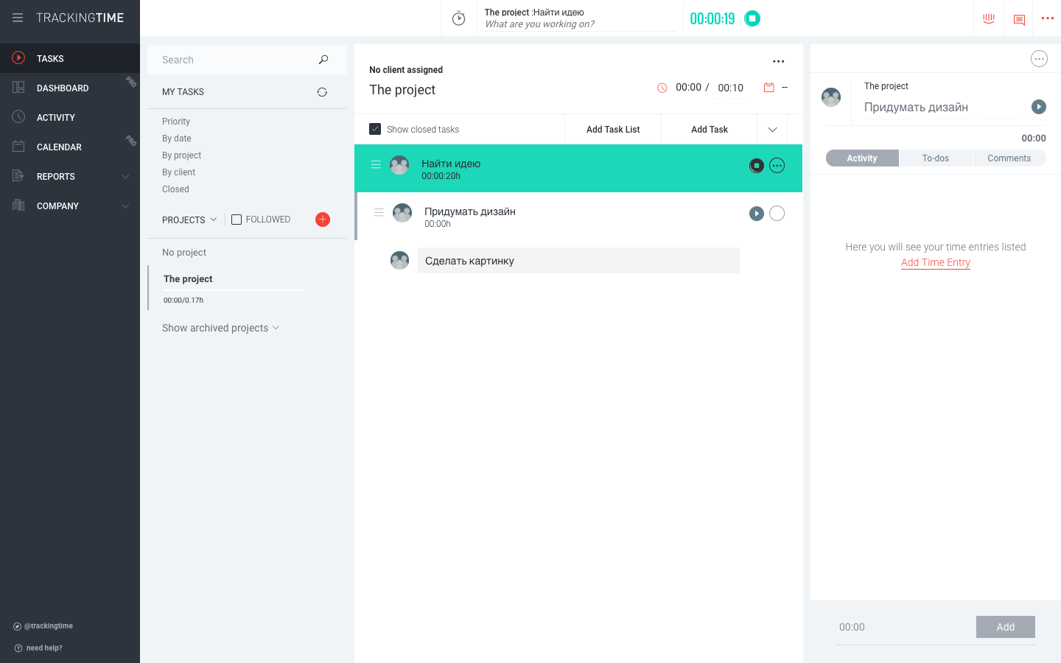Viewport: 1061px width, 663px height.
Task: Add a new project with red plus button
Action: 323,220
